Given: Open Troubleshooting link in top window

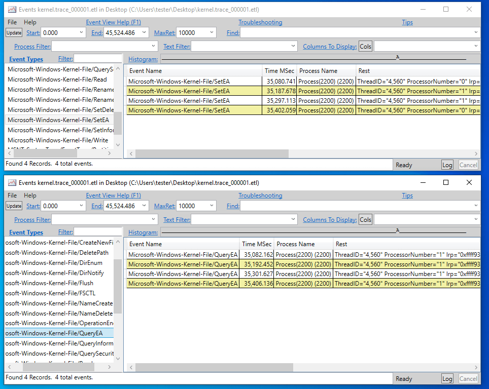Looking at the screenshot, I should pyautogui.click(x=260, y=22).
